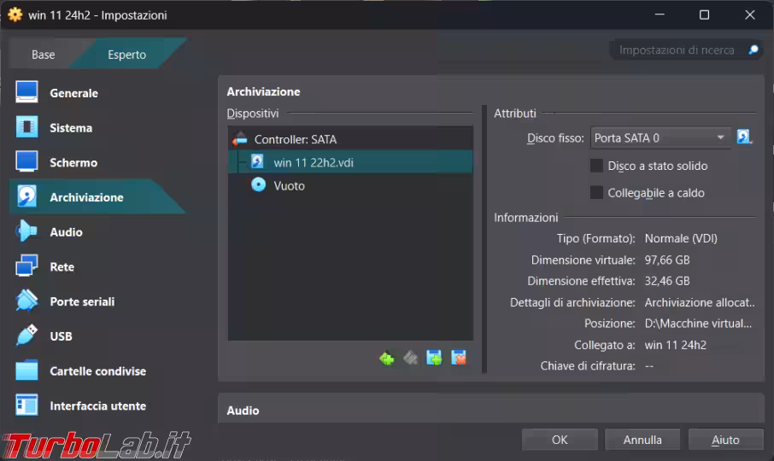The width and height of the screenshot is (774, 461).
Task: Click the win 11 24h2 attached-to value
Action: pyautogui.click(x=675, y=345)
